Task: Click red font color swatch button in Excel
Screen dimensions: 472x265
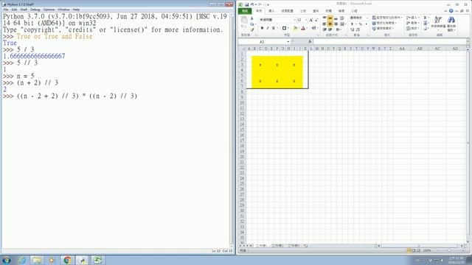Action: pyautogui.click(x=303, y=28)
